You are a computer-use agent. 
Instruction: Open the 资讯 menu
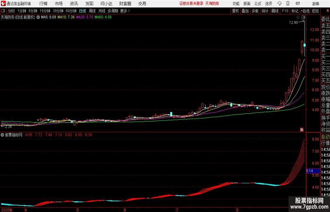74,3
